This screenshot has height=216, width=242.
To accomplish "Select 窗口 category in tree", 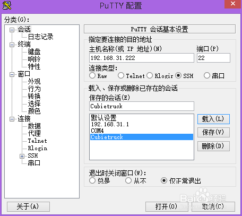I will click(24, 74).
